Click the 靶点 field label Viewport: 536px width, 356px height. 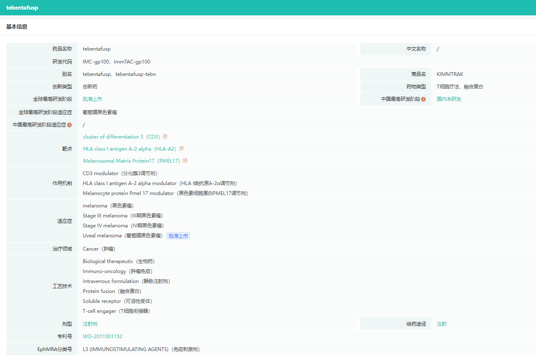pyautogui.click(x=67, y=149)
